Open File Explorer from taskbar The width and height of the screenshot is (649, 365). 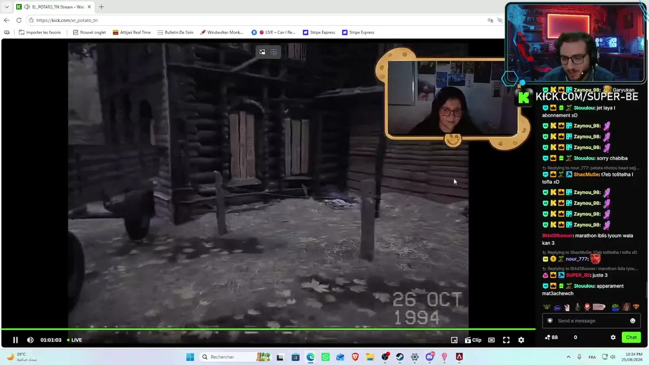[370, 357]
